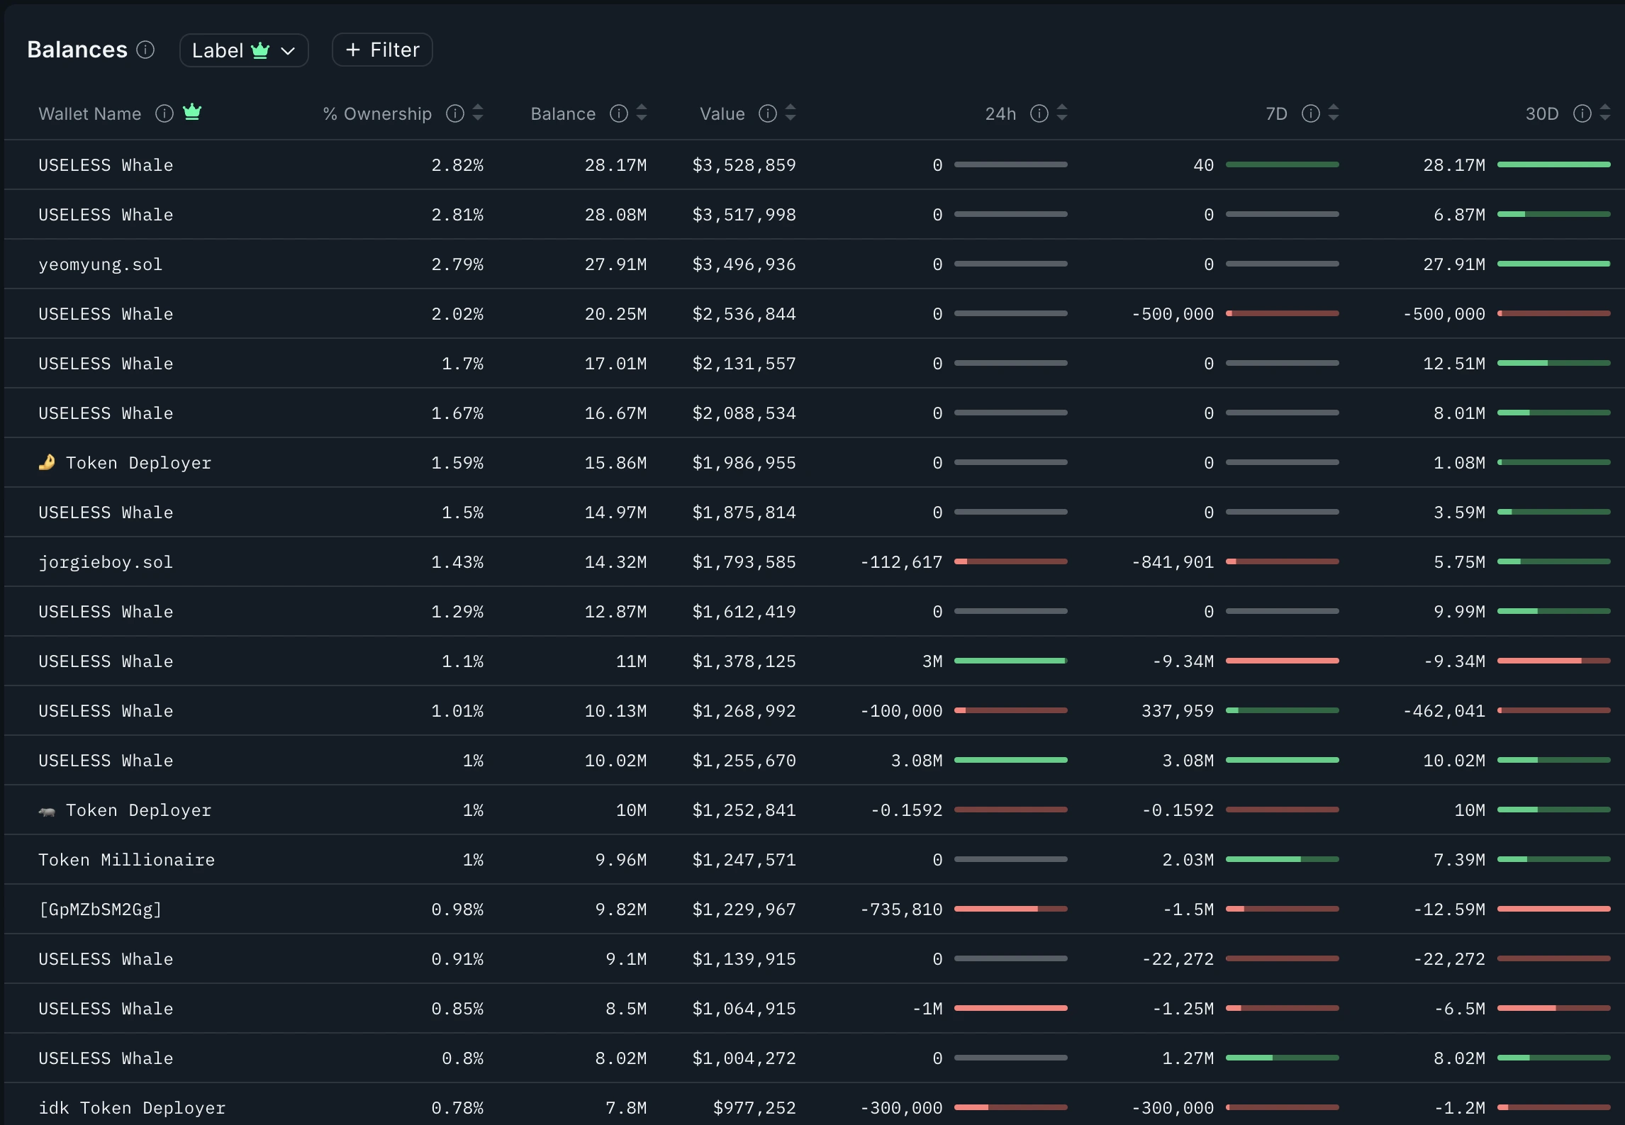Sort by the 30D column arrows

[1605, 113]
